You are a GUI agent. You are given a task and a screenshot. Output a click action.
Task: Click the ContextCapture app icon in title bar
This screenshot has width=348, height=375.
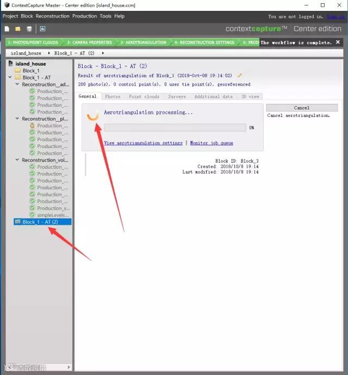7,5
